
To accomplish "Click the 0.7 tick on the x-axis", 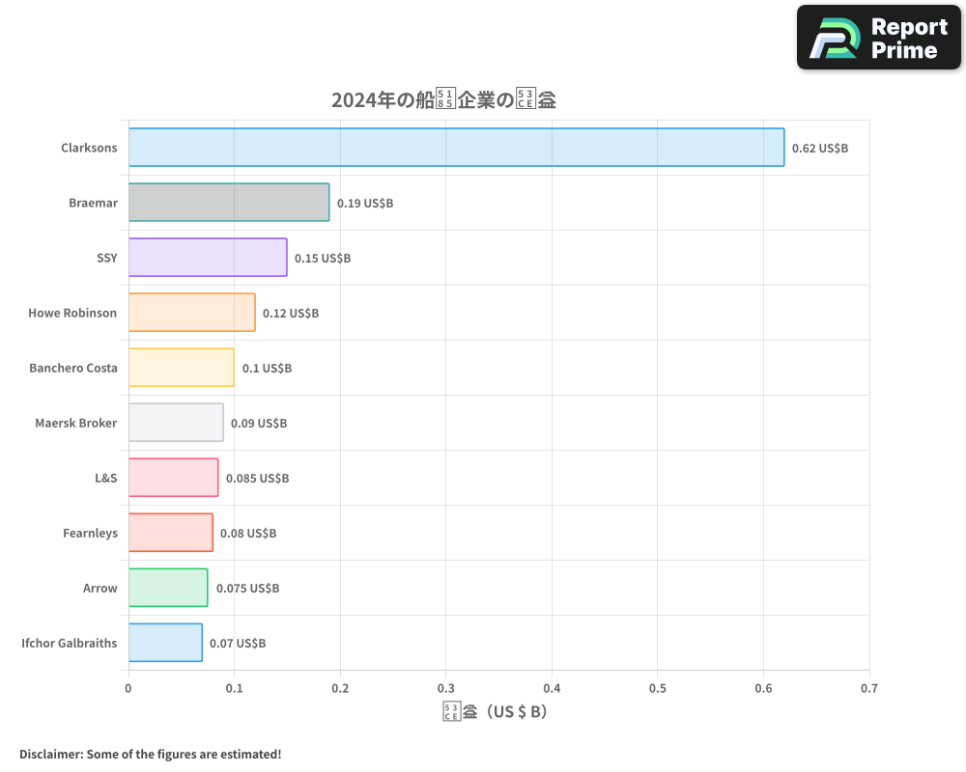I will [869, 687].
